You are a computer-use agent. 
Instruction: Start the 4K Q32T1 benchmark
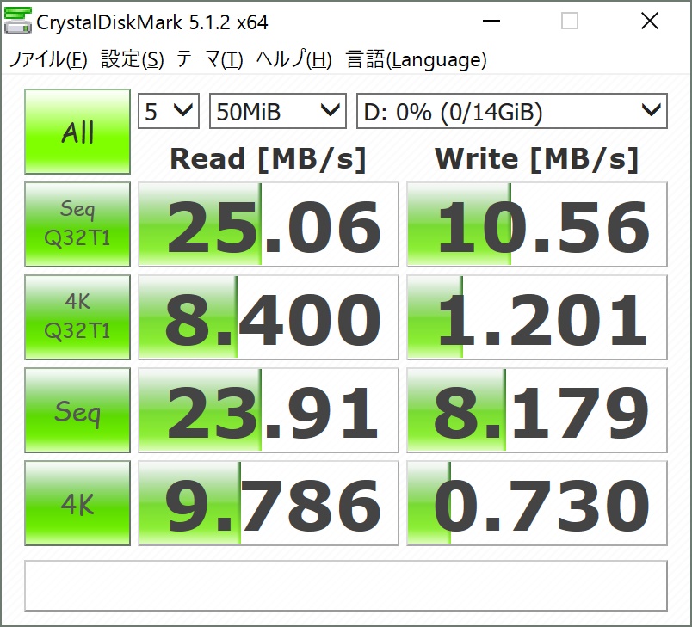coord(77,317)
